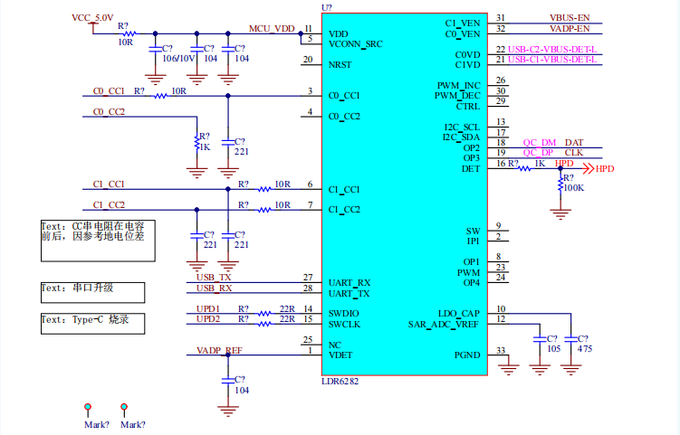Image resolution: width=680 pixels, height=435 pixels.
Task: Select the USB-C2-VBUS-DET-L net label
Action: pos(552,50)
